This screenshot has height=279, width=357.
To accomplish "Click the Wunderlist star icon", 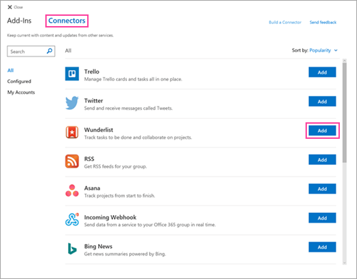I will tap(72, 132).
